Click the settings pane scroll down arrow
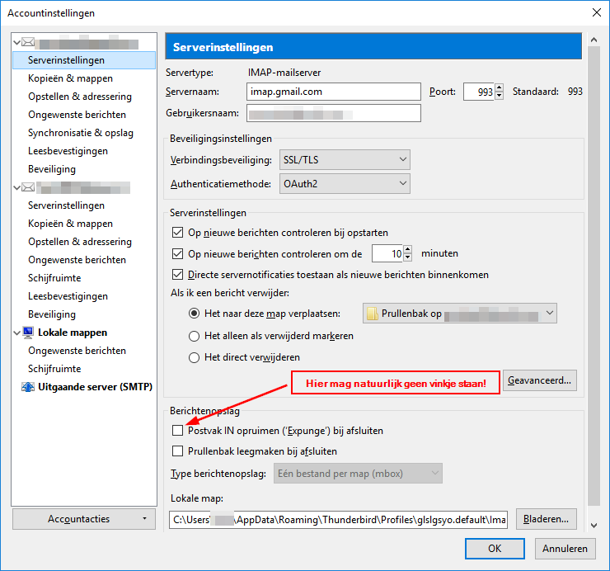The image size is (610, 571). pyautogui.click(x=594, y=525)
